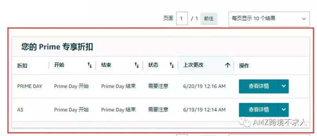Select the 折扣 column header
The height and width of the screenshot is (136, 317).
coord(22,66)
